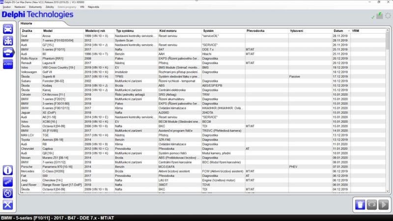The height and width of the screenshot is (221, 393).
Task: Click the X close icon in sidebar
Action: point(8,205)
